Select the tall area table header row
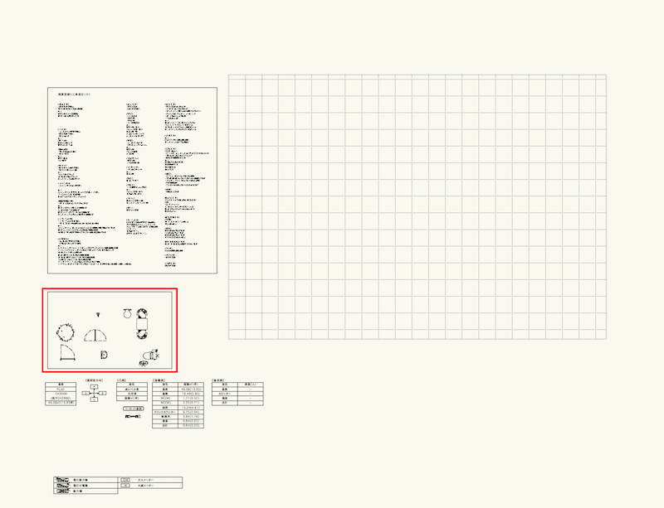 pyautogui.click(x=177, y=385)
